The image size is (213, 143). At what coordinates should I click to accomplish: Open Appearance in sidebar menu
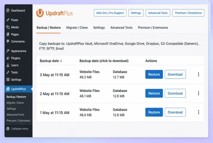18,51
